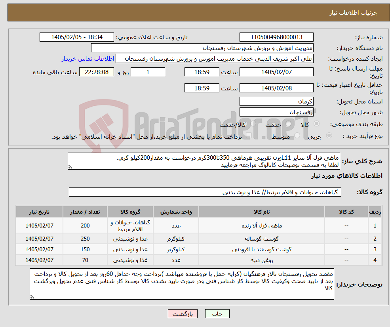This screenshot has height=327, width=390.
Task: Click the general description text area
Action: 204,161
